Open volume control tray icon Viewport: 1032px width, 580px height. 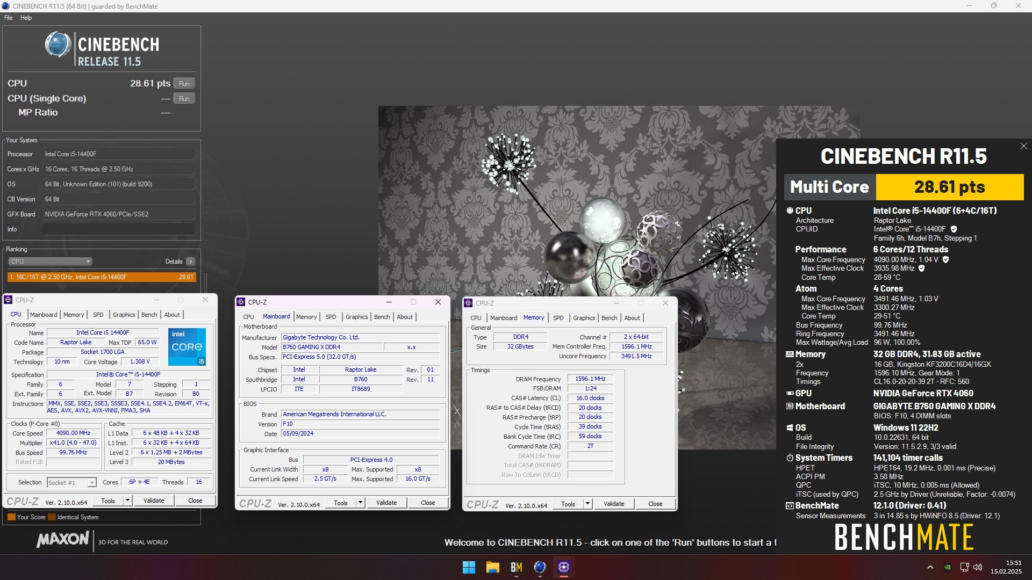[978, 567]
